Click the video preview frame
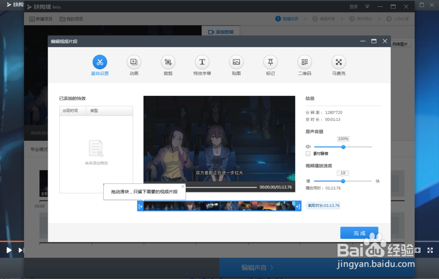 pyautogui.click(x=219, y=139)
